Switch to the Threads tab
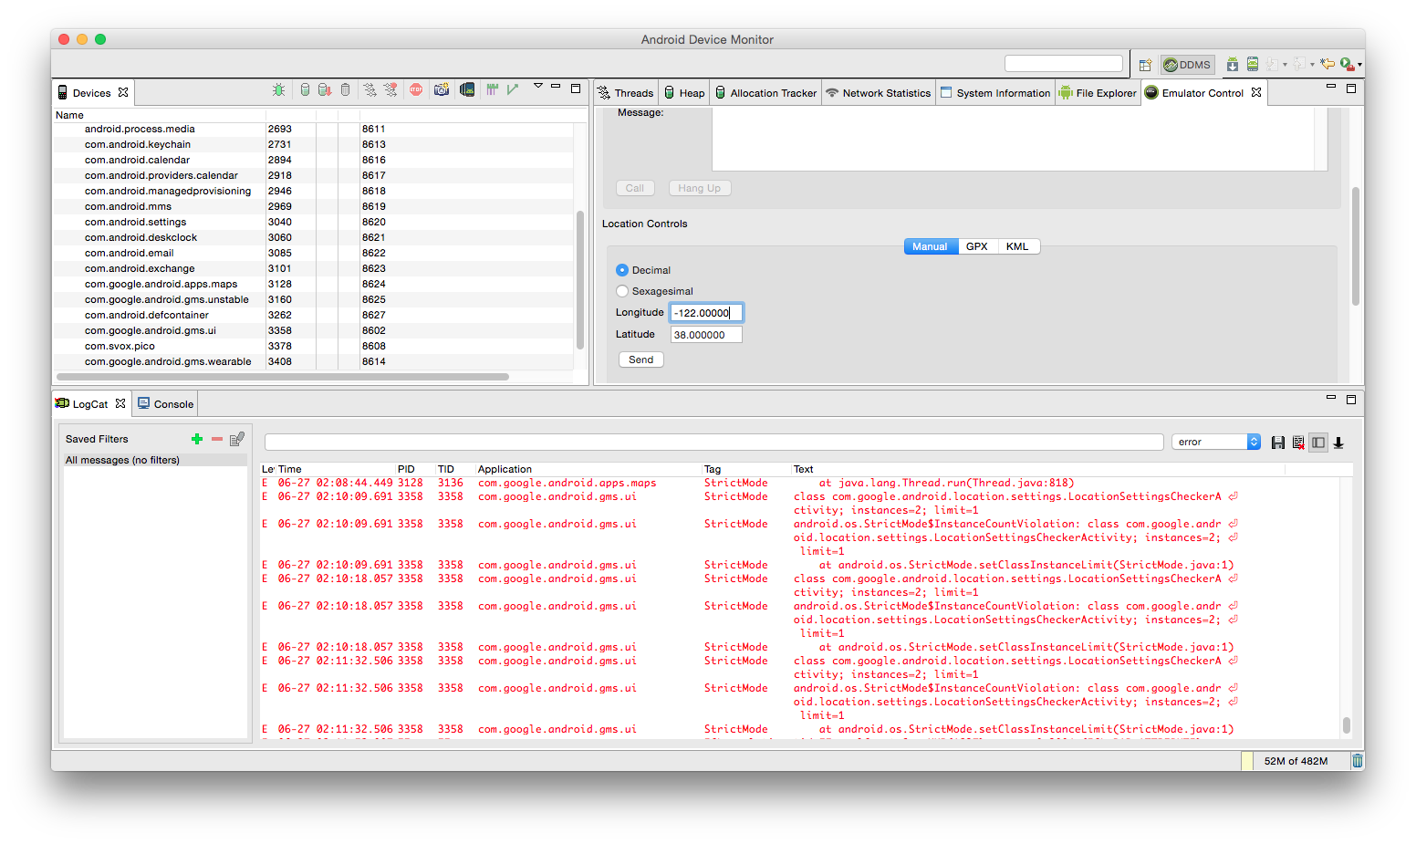The height and width of the screenshot is (844, 1416). pyautogui.click(x=626, y=93)
